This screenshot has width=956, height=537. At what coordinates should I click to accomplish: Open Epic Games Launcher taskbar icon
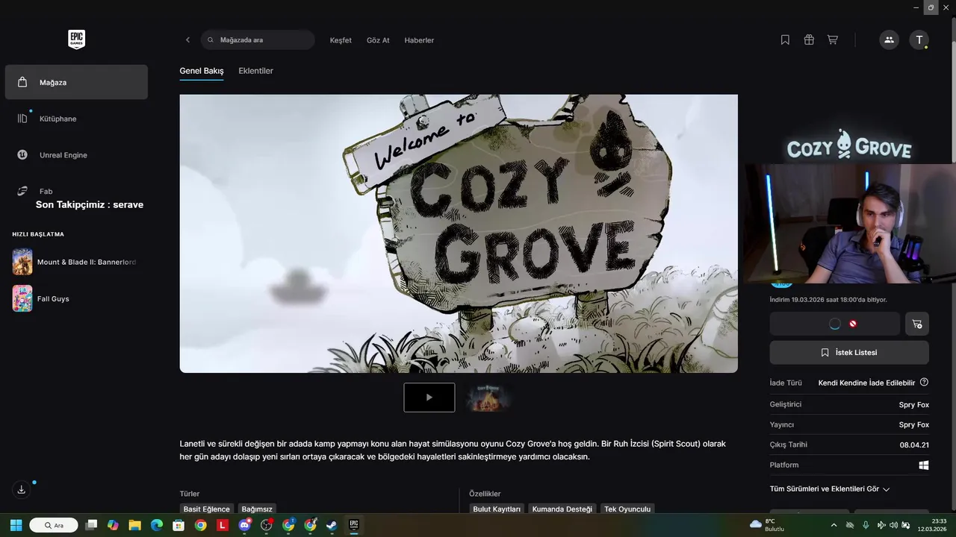(x=354, y=525)
